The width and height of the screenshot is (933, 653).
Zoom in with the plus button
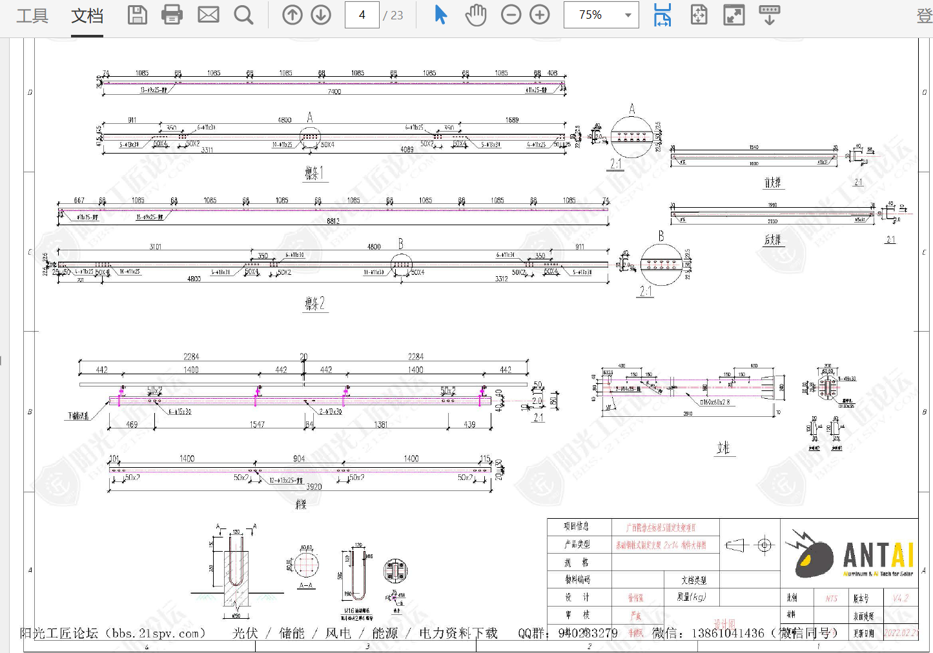[x=540, y=15]
